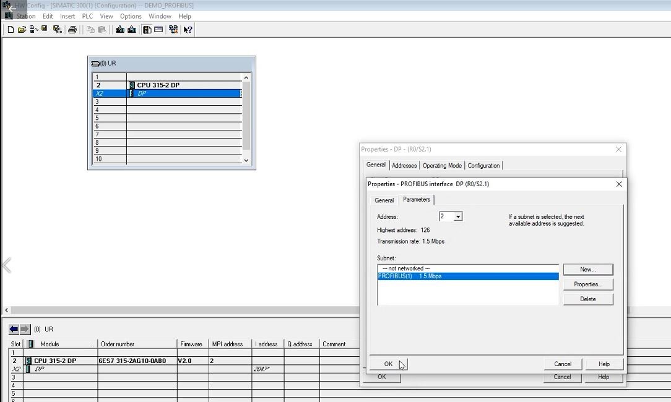Screen dimensions: 671x402
Task: Click the Module column header
Action: point(60,344)
